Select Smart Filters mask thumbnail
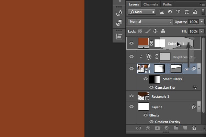 click(x=154, y=79)
